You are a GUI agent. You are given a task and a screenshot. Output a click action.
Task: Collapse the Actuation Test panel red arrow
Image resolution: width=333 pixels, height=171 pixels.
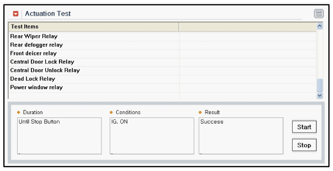click(16, 14)
